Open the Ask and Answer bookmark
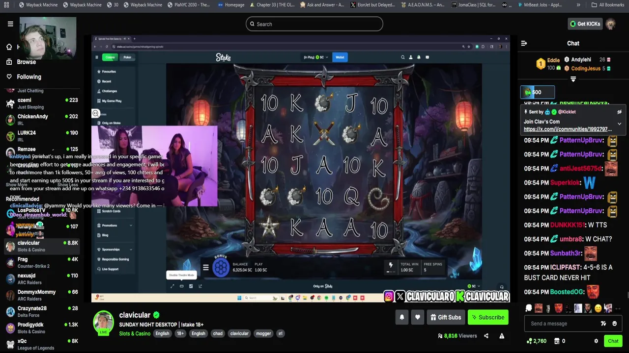This screenshot has width=629, height=353. pos(322,5)
